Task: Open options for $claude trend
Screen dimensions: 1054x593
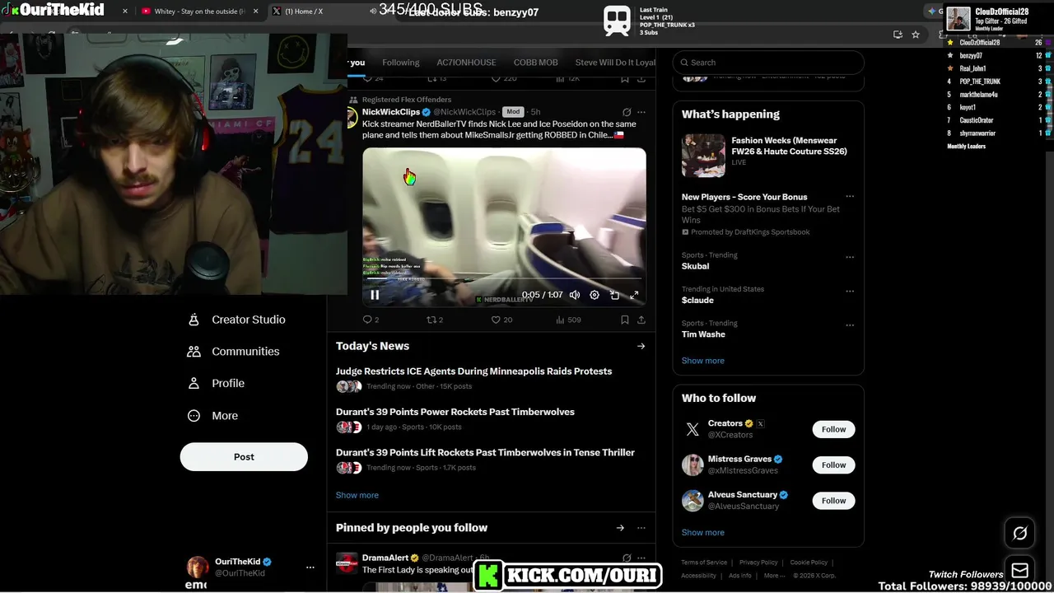Action: 850,291
